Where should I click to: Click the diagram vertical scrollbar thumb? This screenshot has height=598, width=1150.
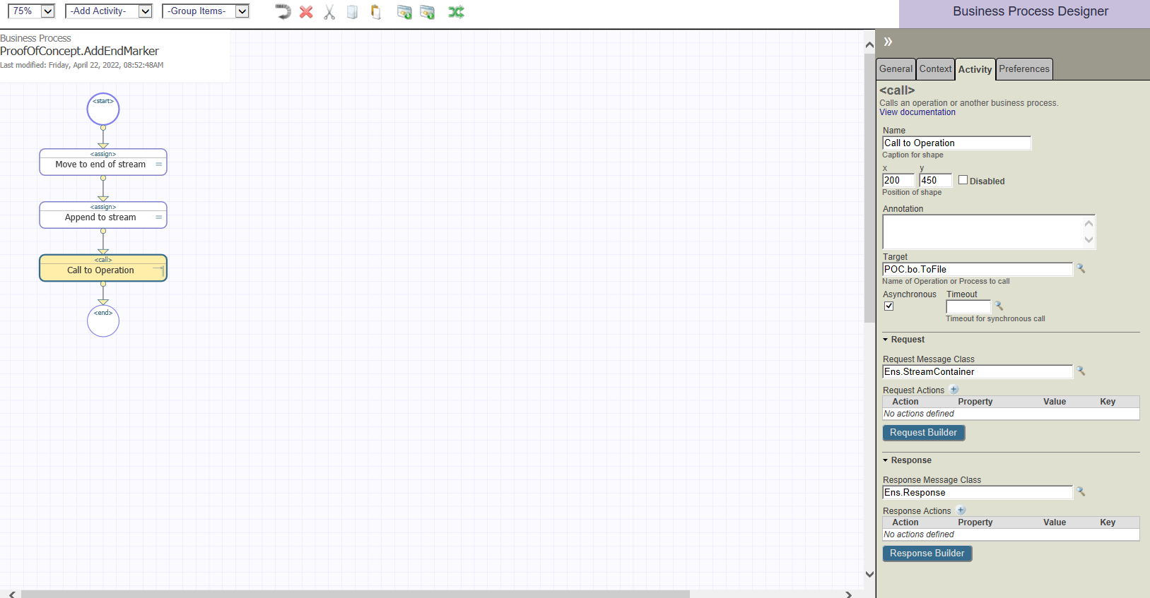(x=869, y=188)
